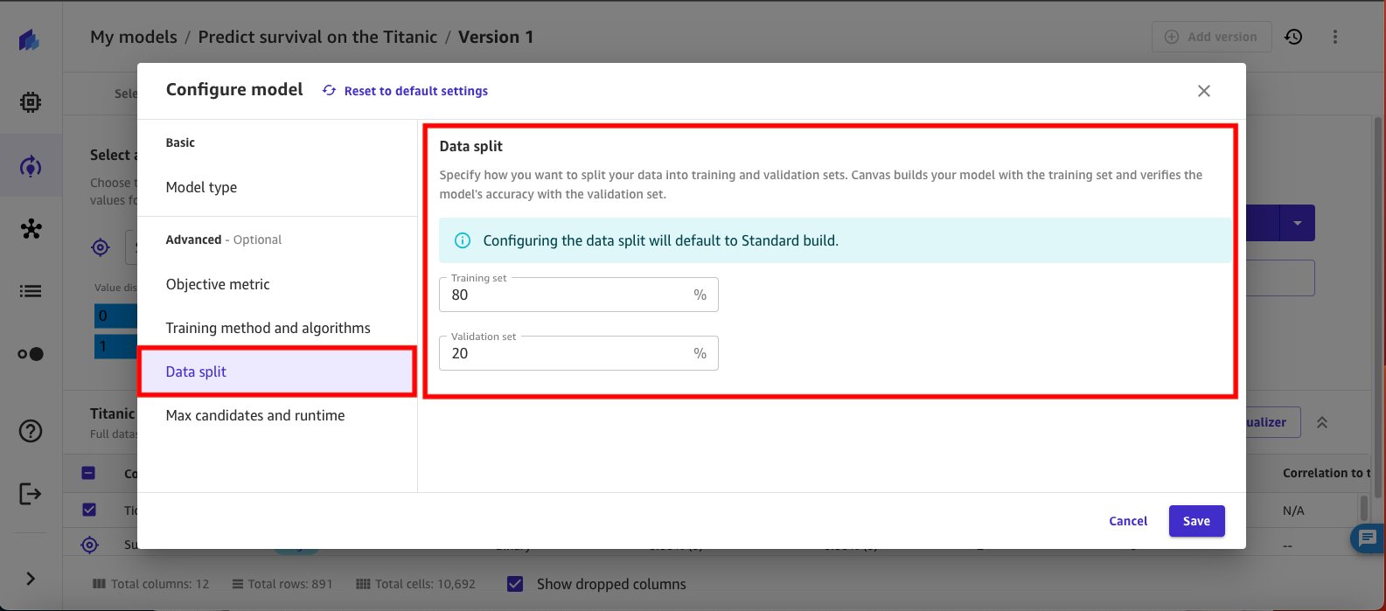1386x611 pixels.
Task: Open Predict survival on the Titanic breadcrumb
Action: tap(317, 37)
